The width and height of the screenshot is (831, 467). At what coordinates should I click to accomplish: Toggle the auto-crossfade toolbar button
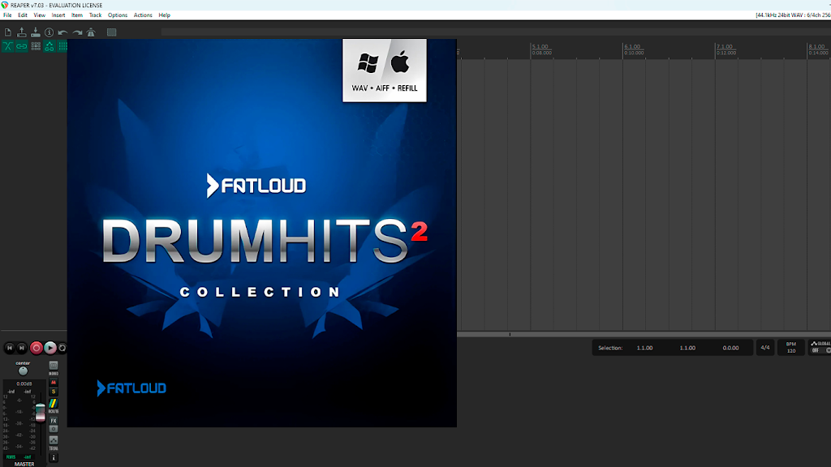[x=8, y=46]
